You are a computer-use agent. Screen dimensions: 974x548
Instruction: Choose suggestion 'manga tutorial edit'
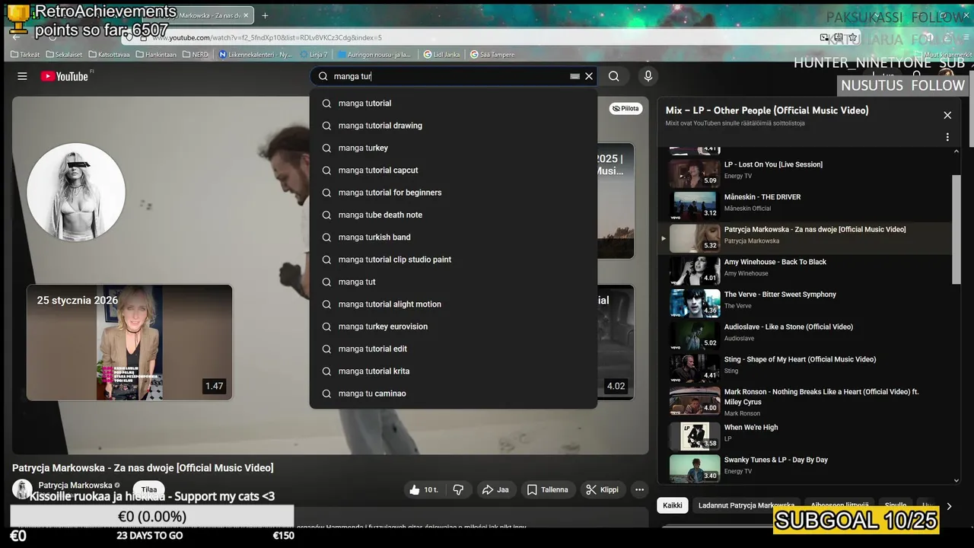(x=453, y=349)
